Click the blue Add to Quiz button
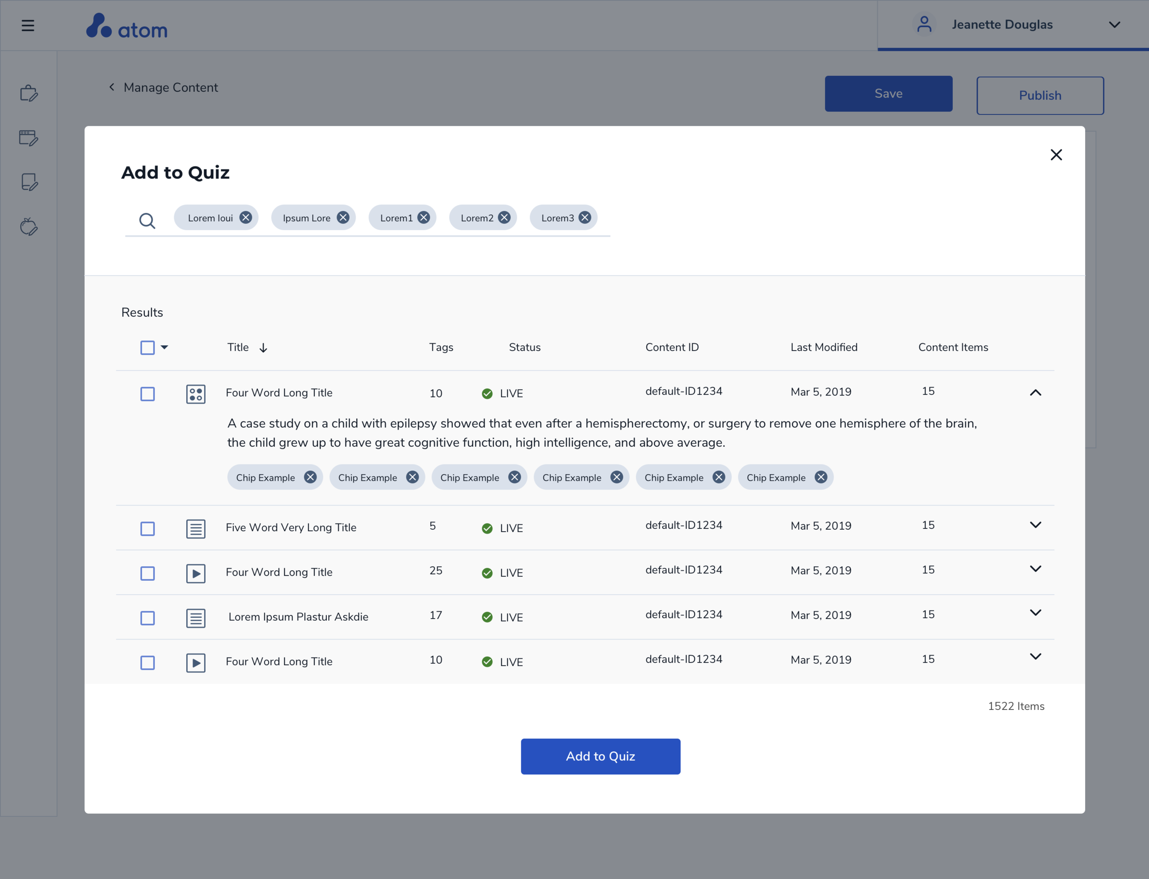 (601, 756)
